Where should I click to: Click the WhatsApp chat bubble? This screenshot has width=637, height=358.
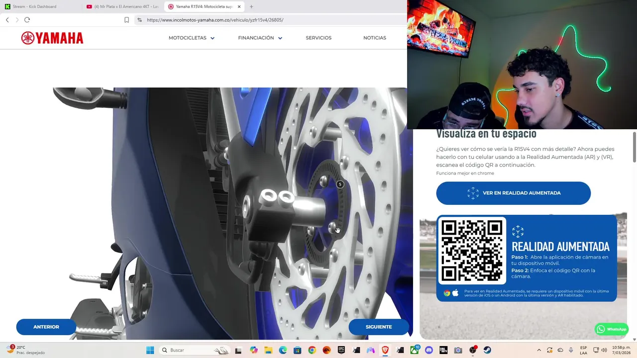coord(612,329)
